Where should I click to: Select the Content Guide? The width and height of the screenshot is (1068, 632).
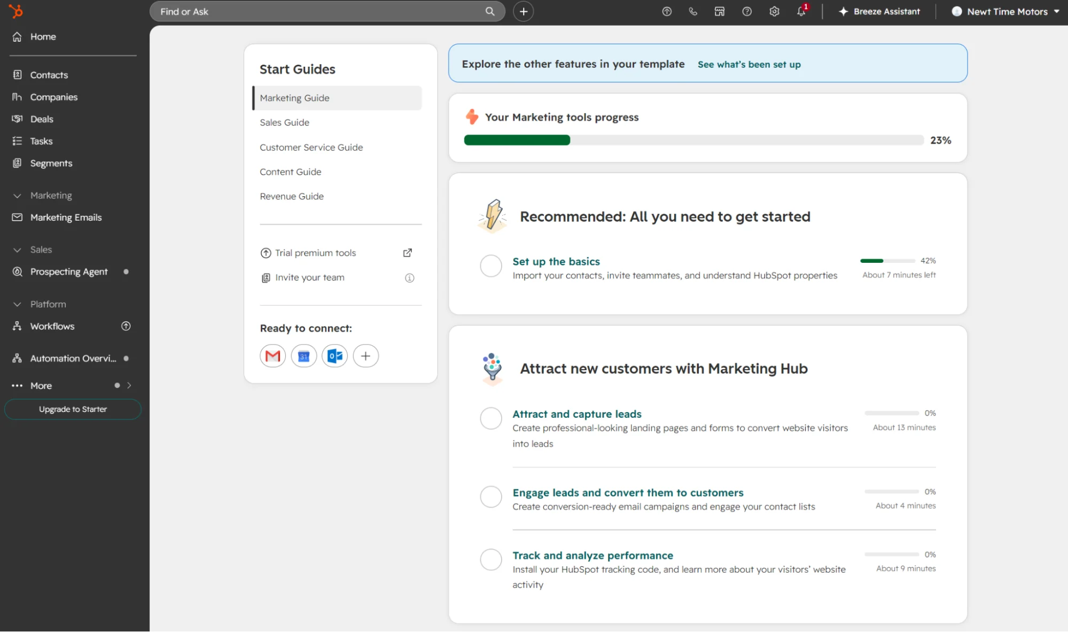point(290,171)
